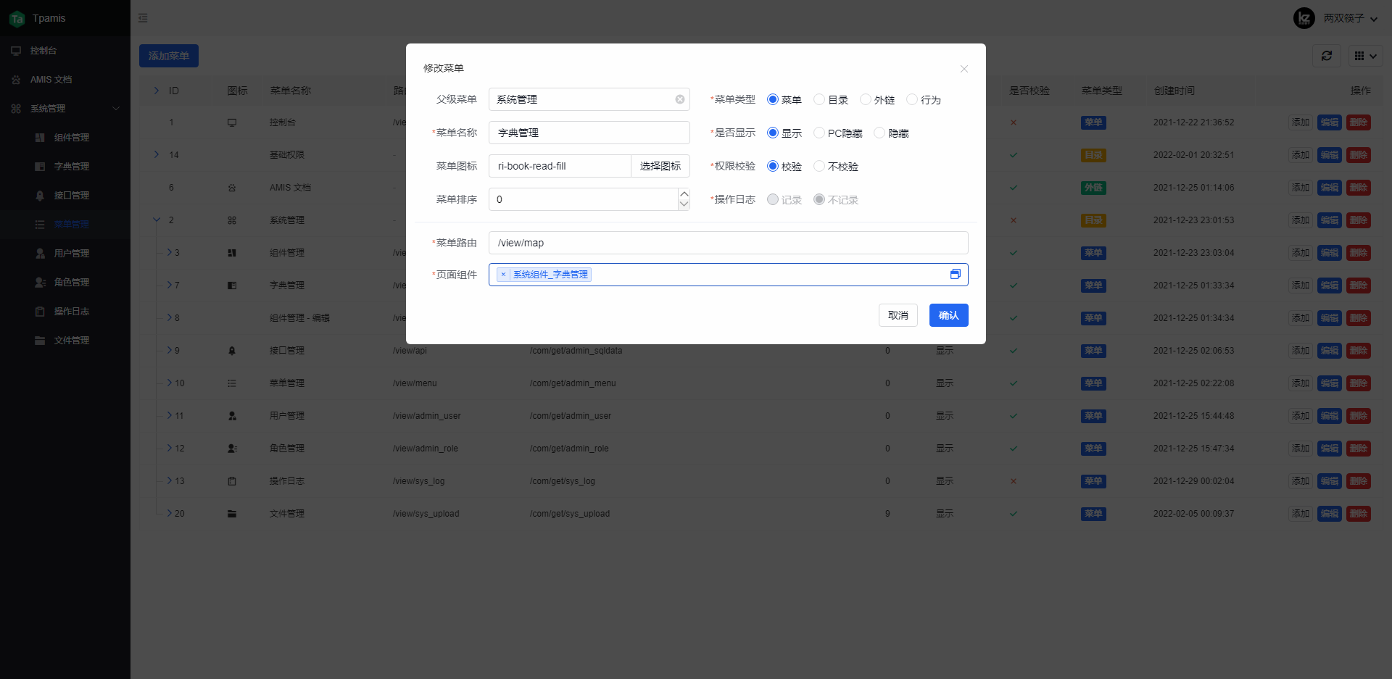Open the 父级菜单 select box
This screenshot has height=679, width=1392.
589,99
